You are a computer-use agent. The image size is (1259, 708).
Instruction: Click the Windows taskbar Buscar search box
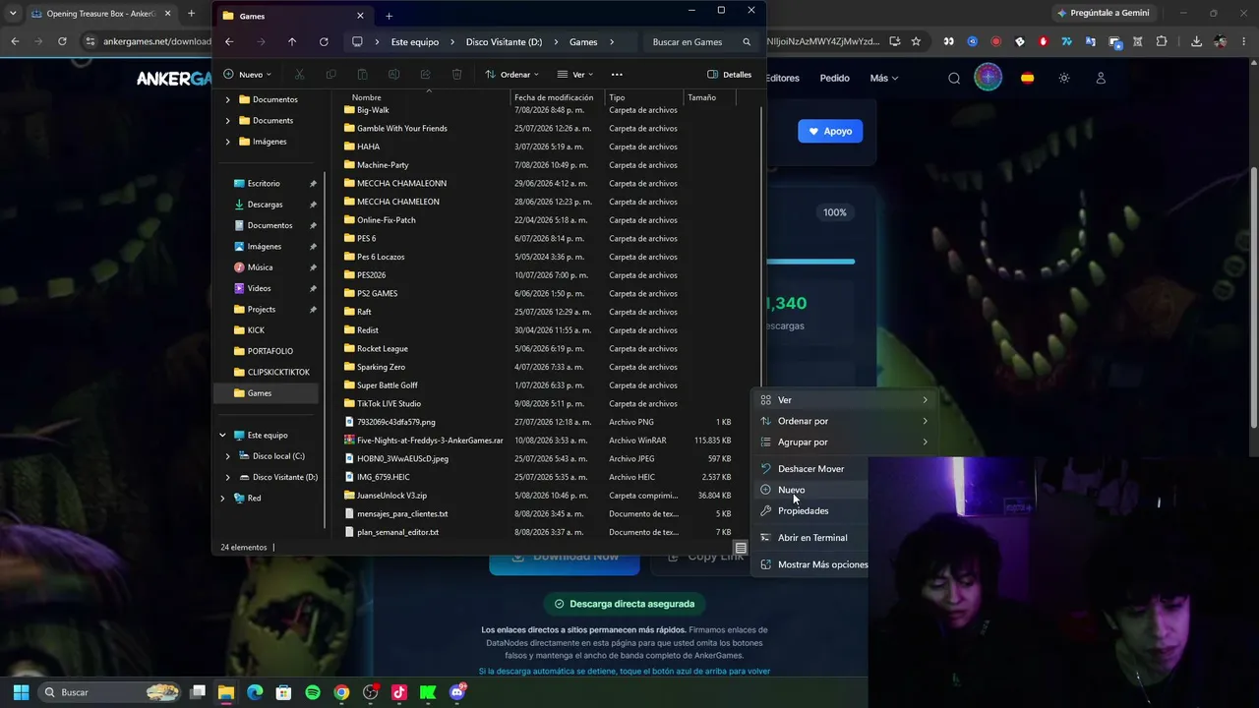click(x=110, y=692)
